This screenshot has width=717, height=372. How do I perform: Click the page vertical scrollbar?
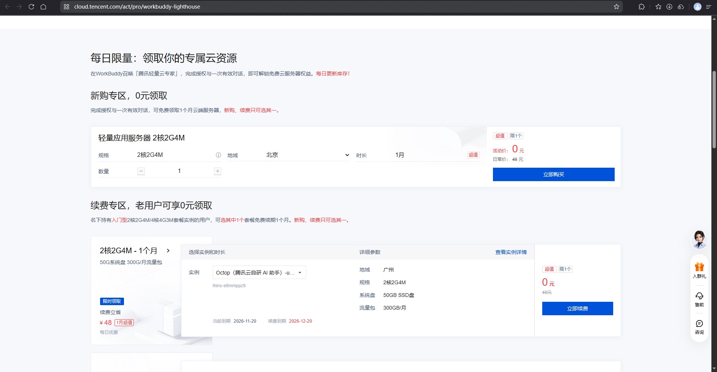tap(714, 110)
